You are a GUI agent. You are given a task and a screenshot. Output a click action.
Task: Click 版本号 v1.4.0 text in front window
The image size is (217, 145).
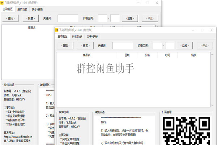[72, 119]
